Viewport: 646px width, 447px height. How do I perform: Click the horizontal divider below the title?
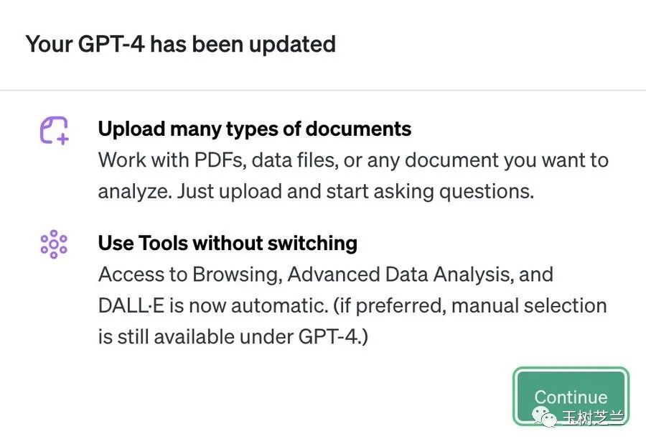coord(323,90)
